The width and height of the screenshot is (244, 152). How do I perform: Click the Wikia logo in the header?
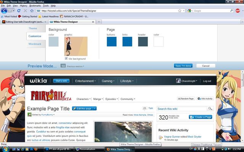tap(38, 81)
